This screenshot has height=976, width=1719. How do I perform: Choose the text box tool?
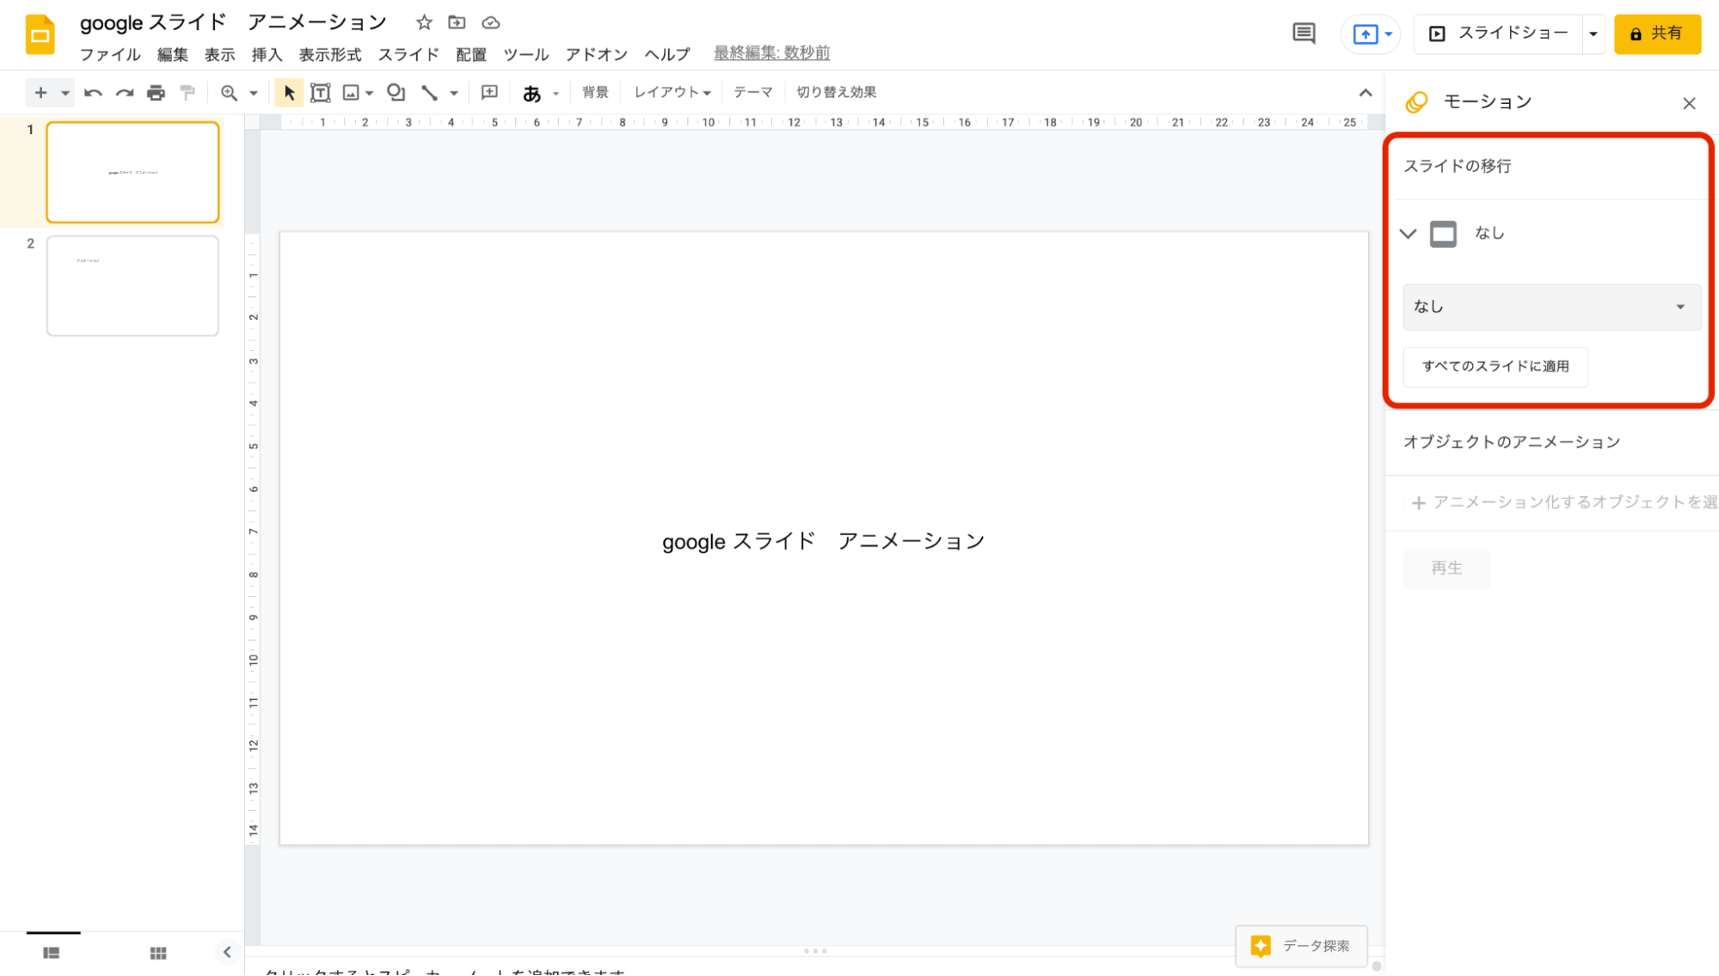click(320, 92)
